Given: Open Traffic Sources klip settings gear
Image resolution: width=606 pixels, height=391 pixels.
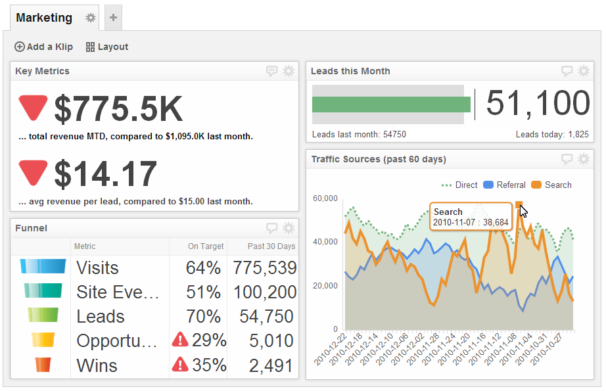Looking at the screenshot, I should pos(584,159).
